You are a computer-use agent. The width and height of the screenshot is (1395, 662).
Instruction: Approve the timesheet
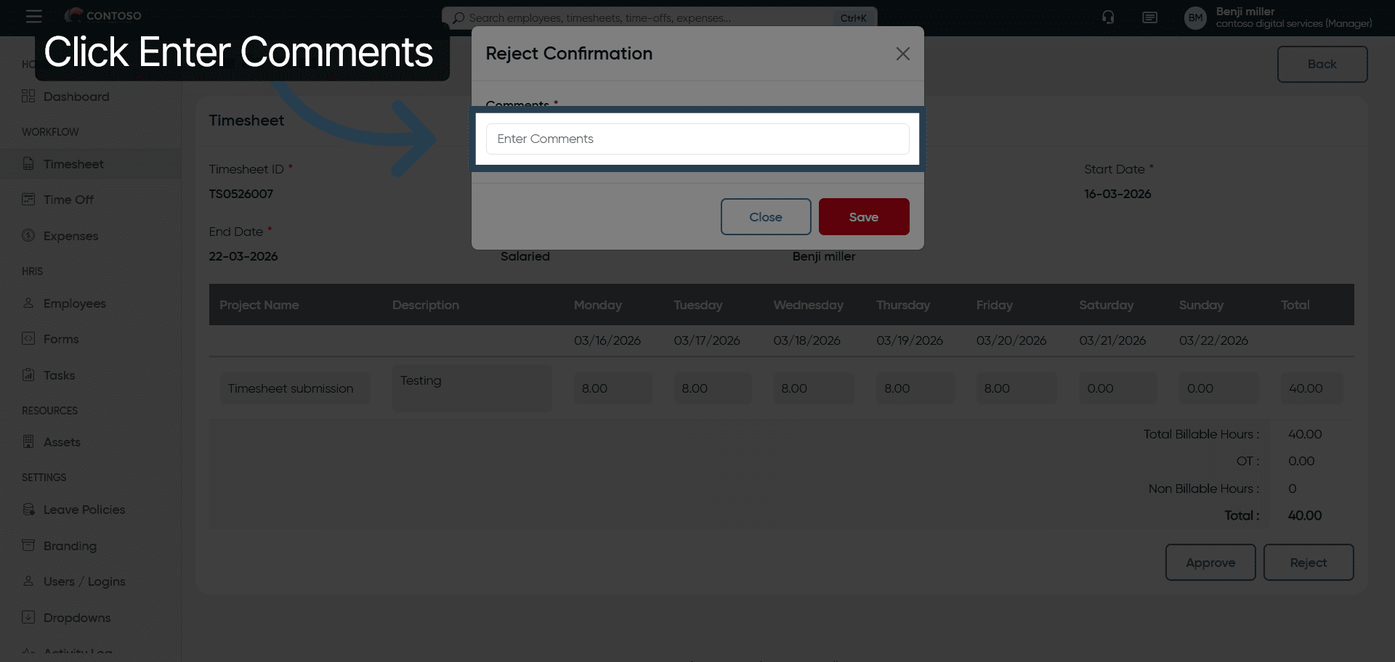1210,563
